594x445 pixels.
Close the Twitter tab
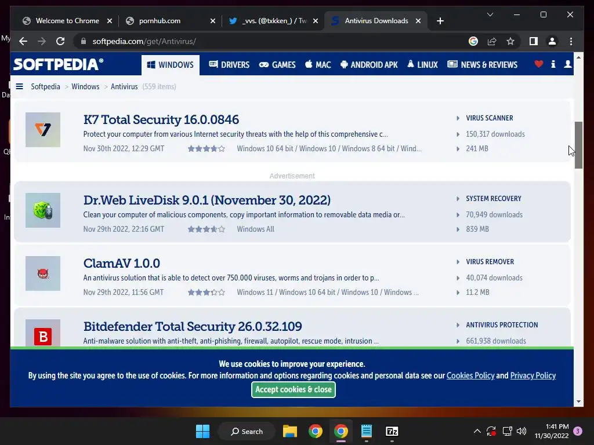point(315,21)
